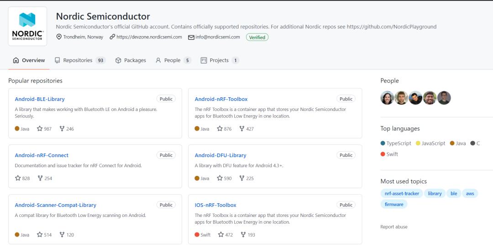Open the Android-nRF-Connect repository
This screenshot has width=493, height=248.
42,155
